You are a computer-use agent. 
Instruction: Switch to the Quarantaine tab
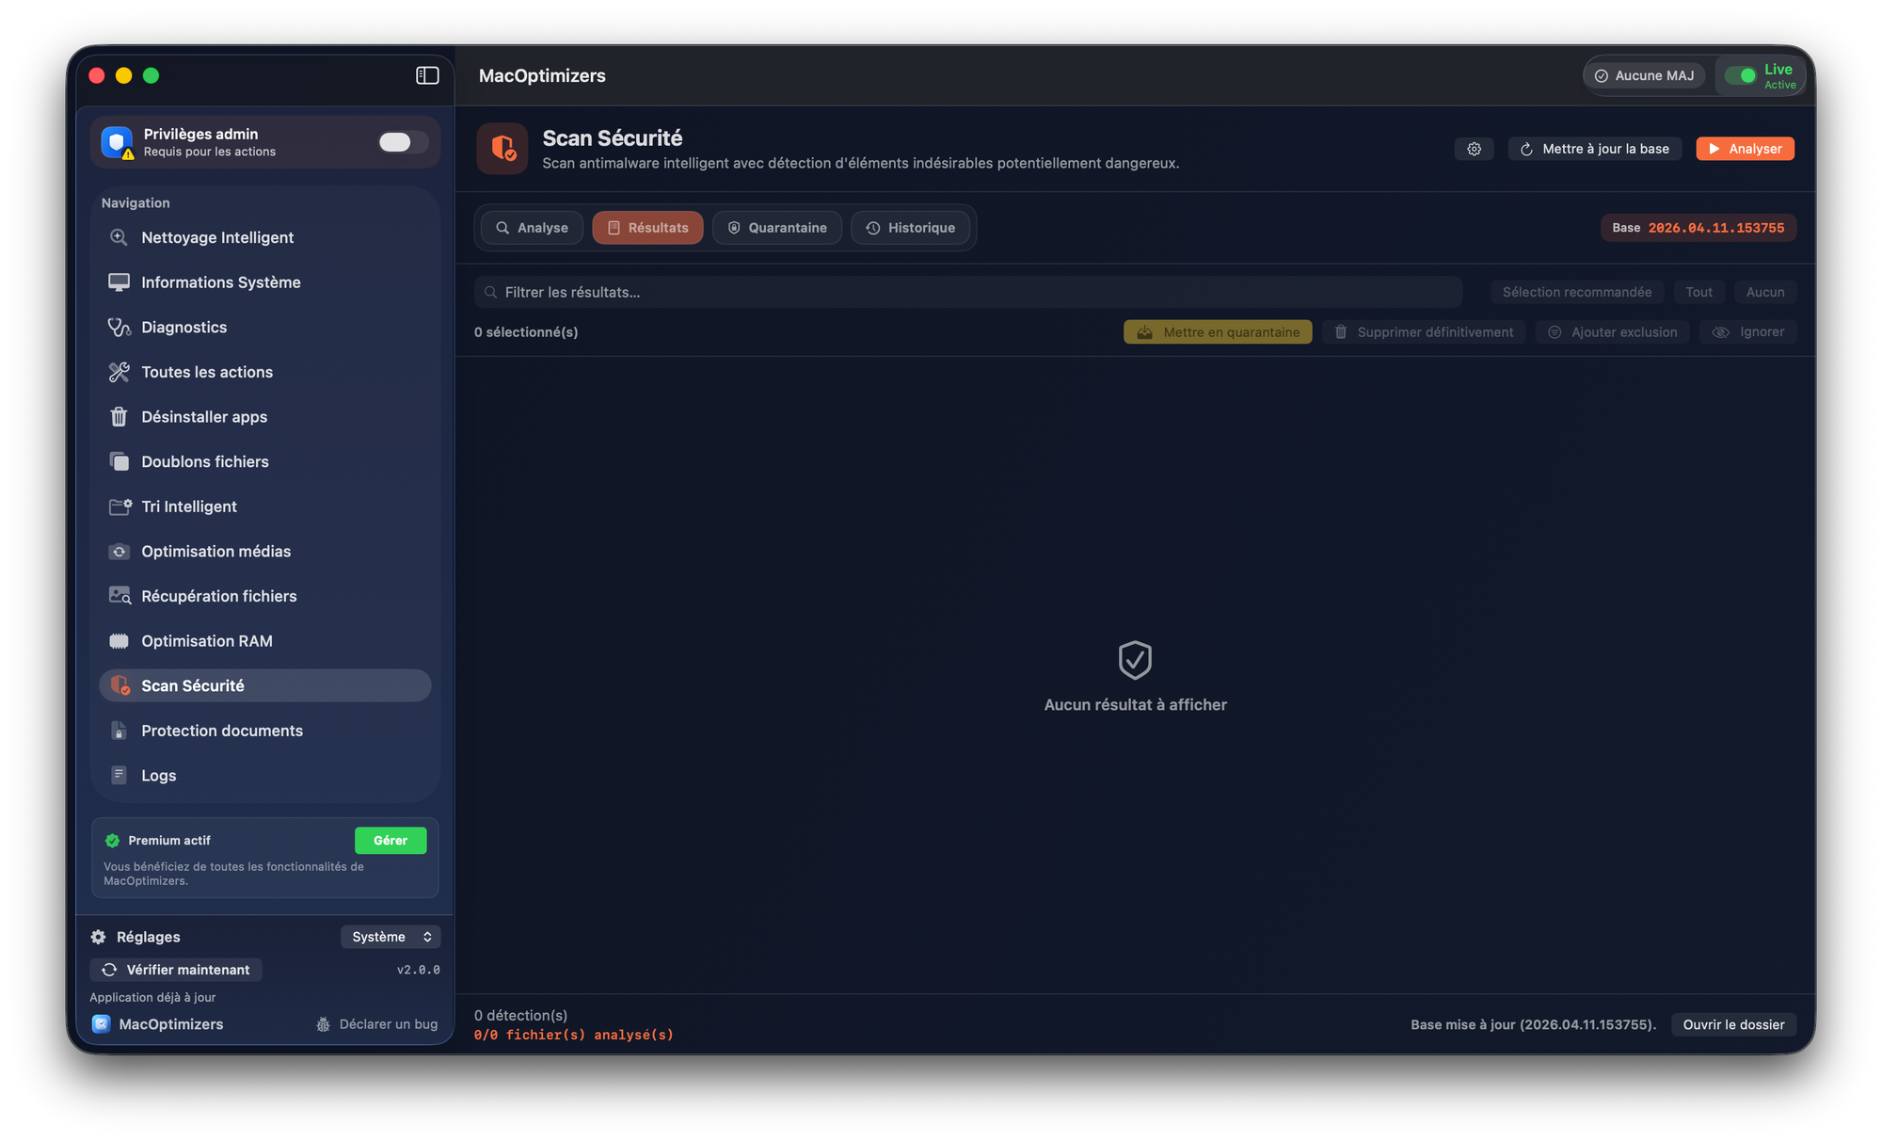point(777,228)
